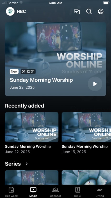
Task: Tap the New badge on featured video
Action: coord(14,72)
